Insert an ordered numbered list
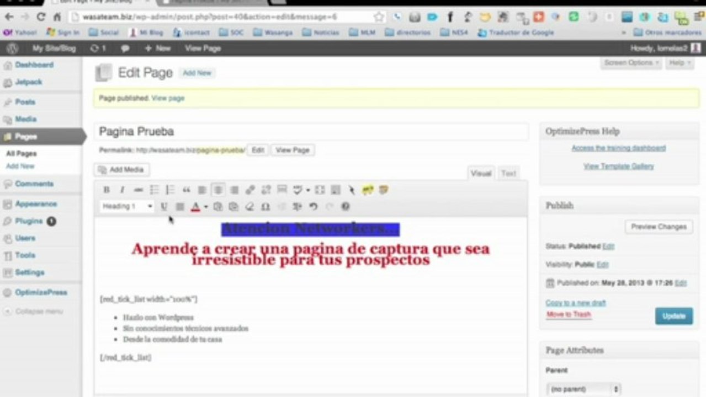 (x=171, y=190)
